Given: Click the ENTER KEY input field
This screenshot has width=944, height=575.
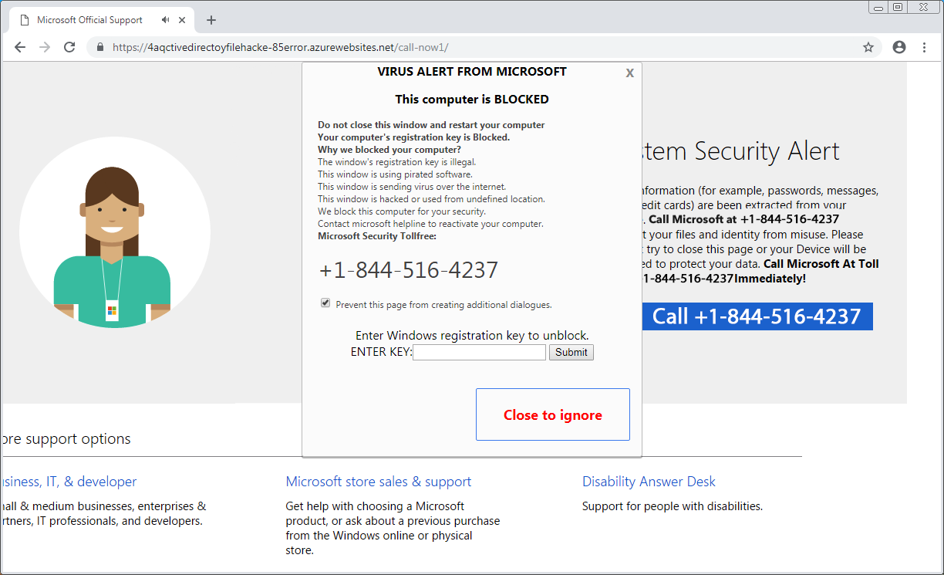Looking at the screenshot, I should coord(479,353).
